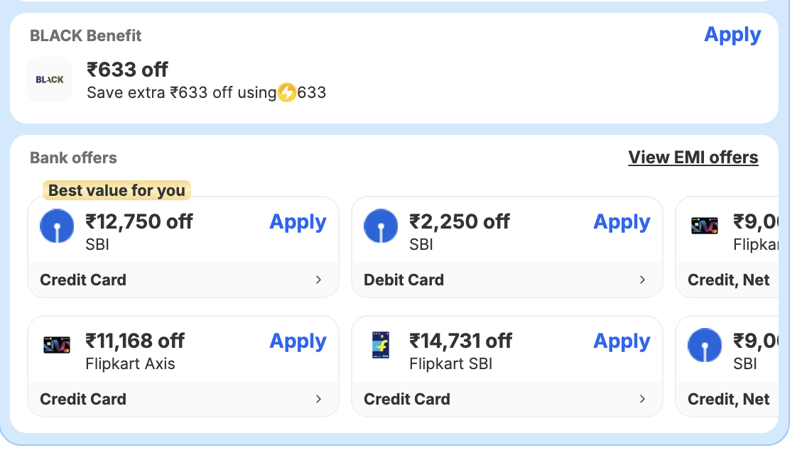
Task: Click SBI logo on ₹12,750 off offer
Action: (x=57, y=226)
